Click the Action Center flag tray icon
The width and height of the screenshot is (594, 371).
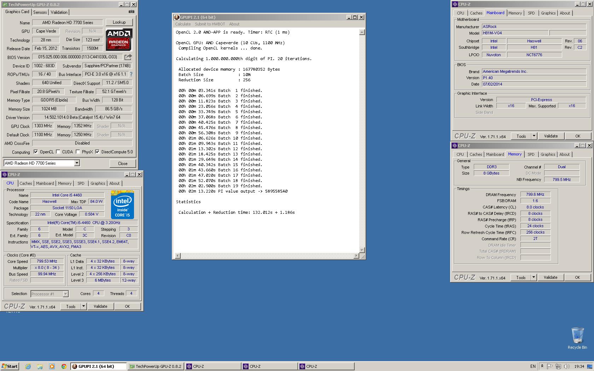(x=550, y=366)
